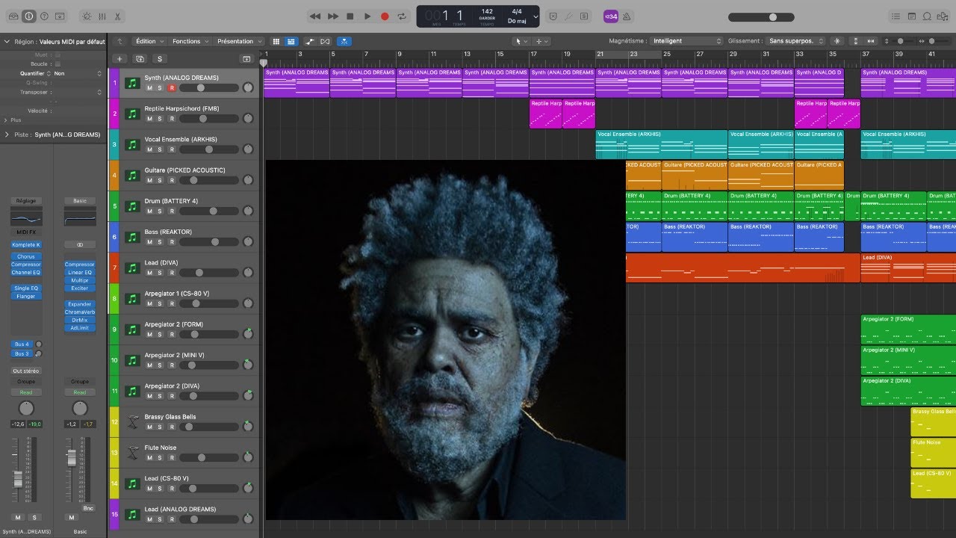Viewport: 956px width, 538px height.
Task: Toggle the Inspector info button
Action: 28,16
